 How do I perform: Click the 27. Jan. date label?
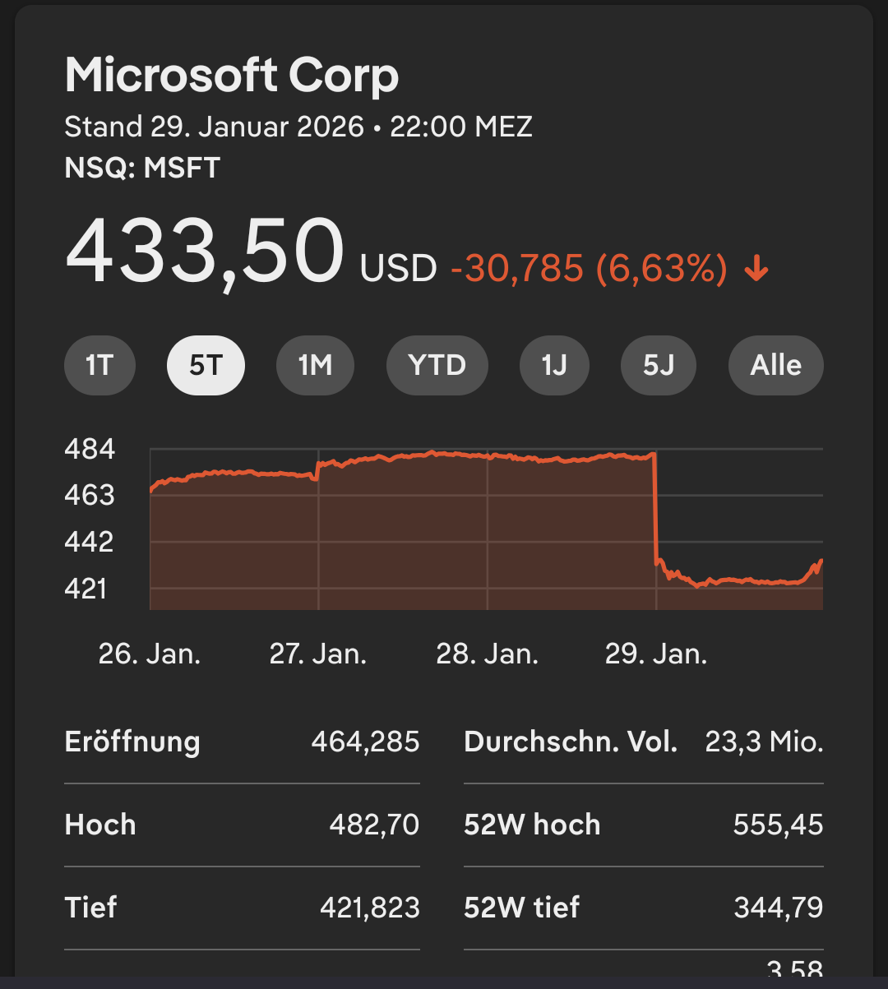tap(318, 654)
